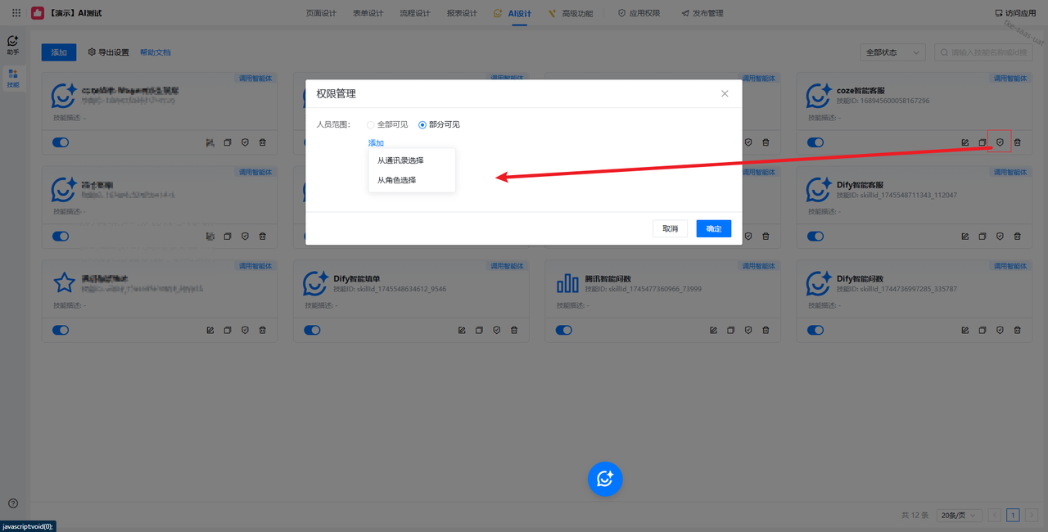Edit the Dify智能填单 skill card
The image size is (1048, 532).
[x=462, y=330]
